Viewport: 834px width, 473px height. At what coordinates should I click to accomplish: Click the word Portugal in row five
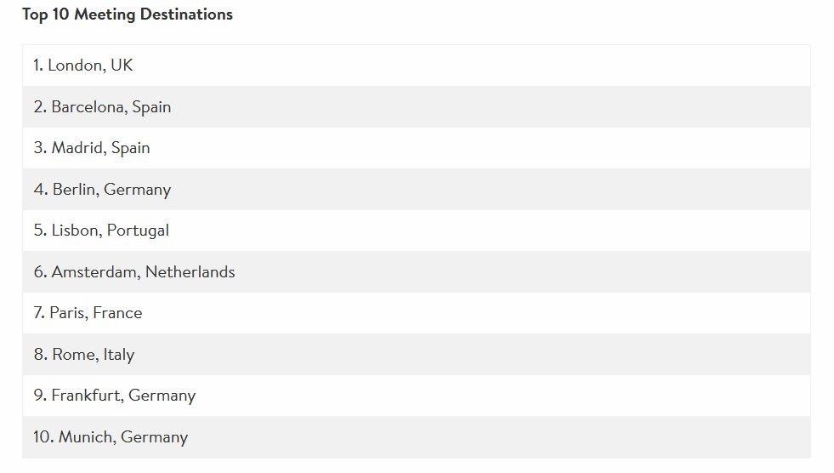[138, 231]
